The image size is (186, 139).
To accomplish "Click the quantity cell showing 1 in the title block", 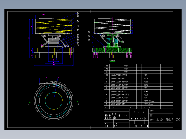I will [146, 122].
